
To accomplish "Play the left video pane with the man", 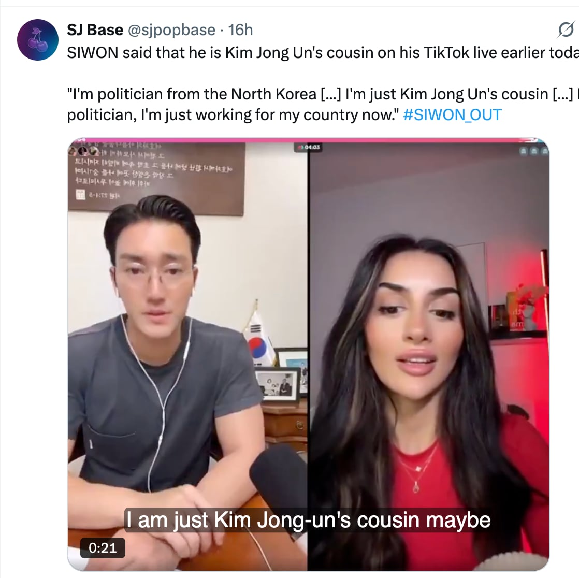I will click(x=187, y=355).
